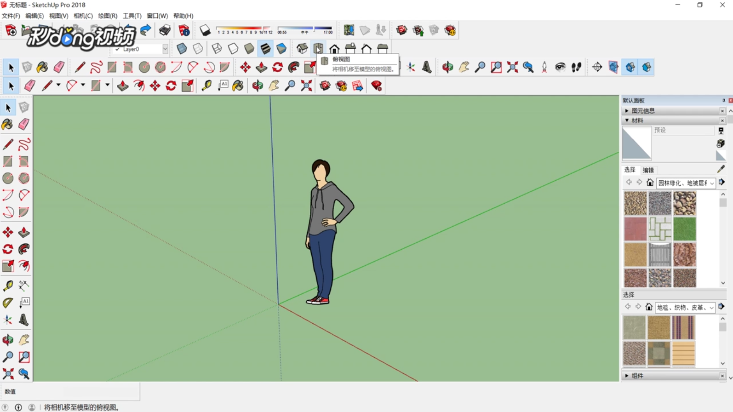Open the 文件(F) menu

(11, 16)
